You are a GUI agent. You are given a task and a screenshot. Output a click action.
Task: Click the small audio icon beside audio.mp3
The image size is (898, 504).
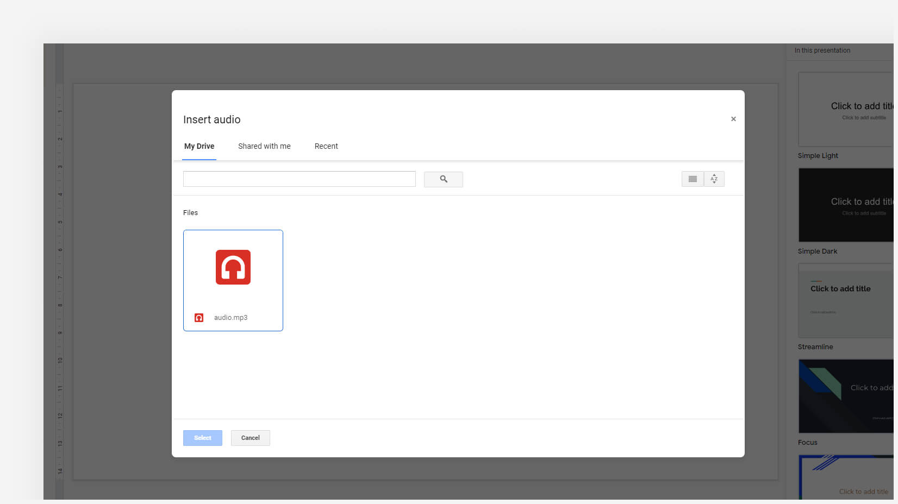point(199,318)
